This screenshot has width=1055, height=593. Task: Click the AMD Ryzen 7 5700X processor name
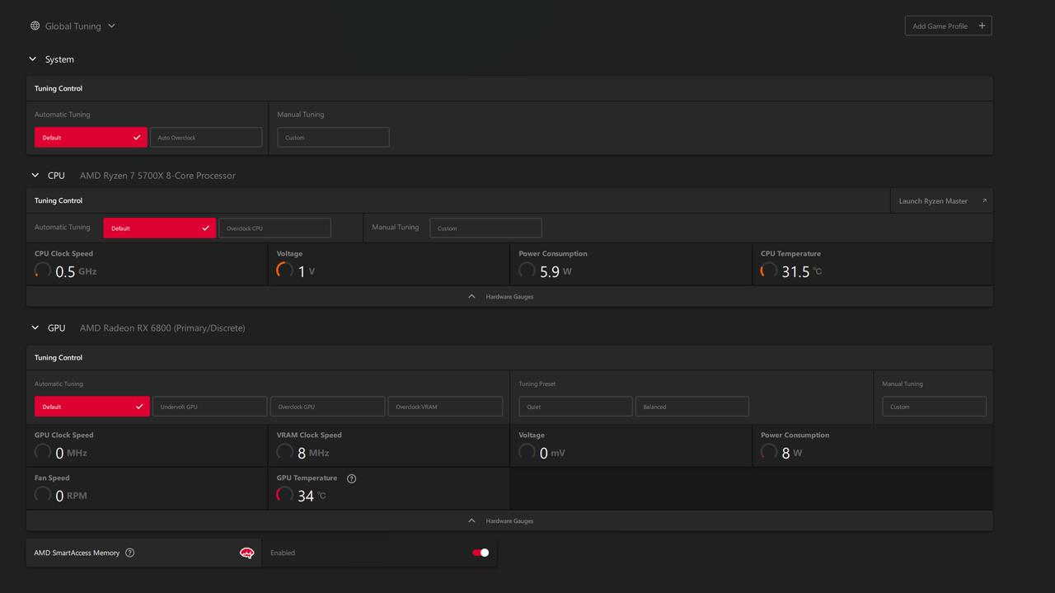tap(157, 176)
